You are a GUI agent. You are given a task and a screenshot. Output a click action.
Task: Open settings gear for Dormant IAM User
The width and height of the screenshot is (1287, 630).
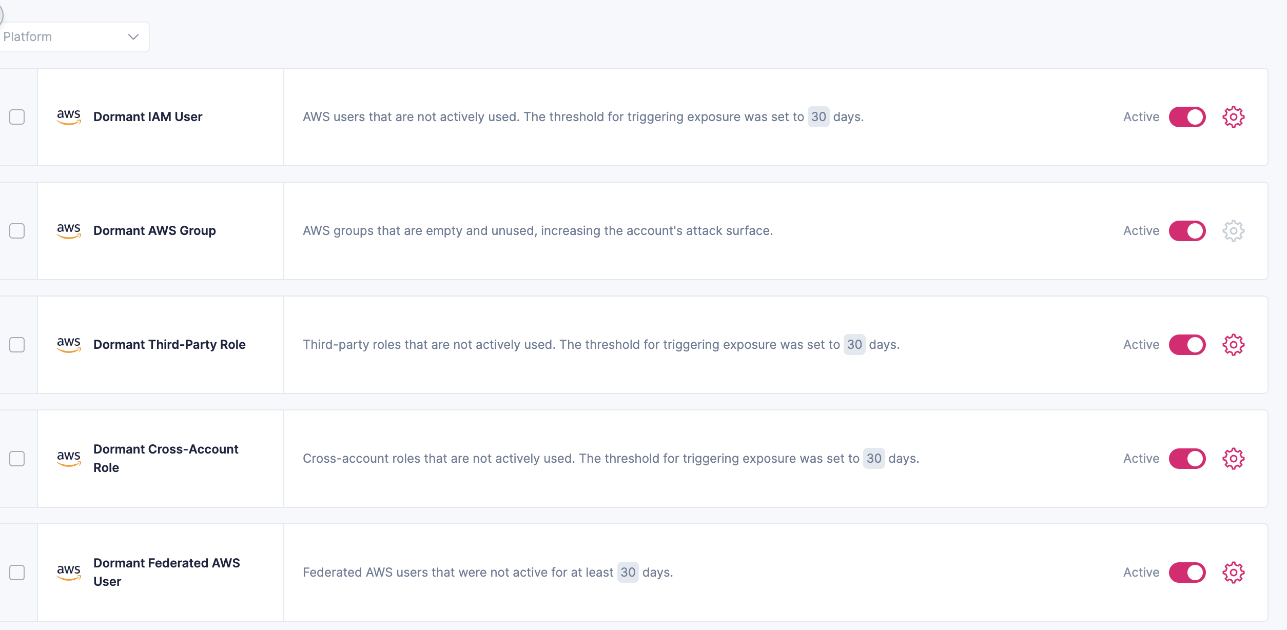point(1233,117)
